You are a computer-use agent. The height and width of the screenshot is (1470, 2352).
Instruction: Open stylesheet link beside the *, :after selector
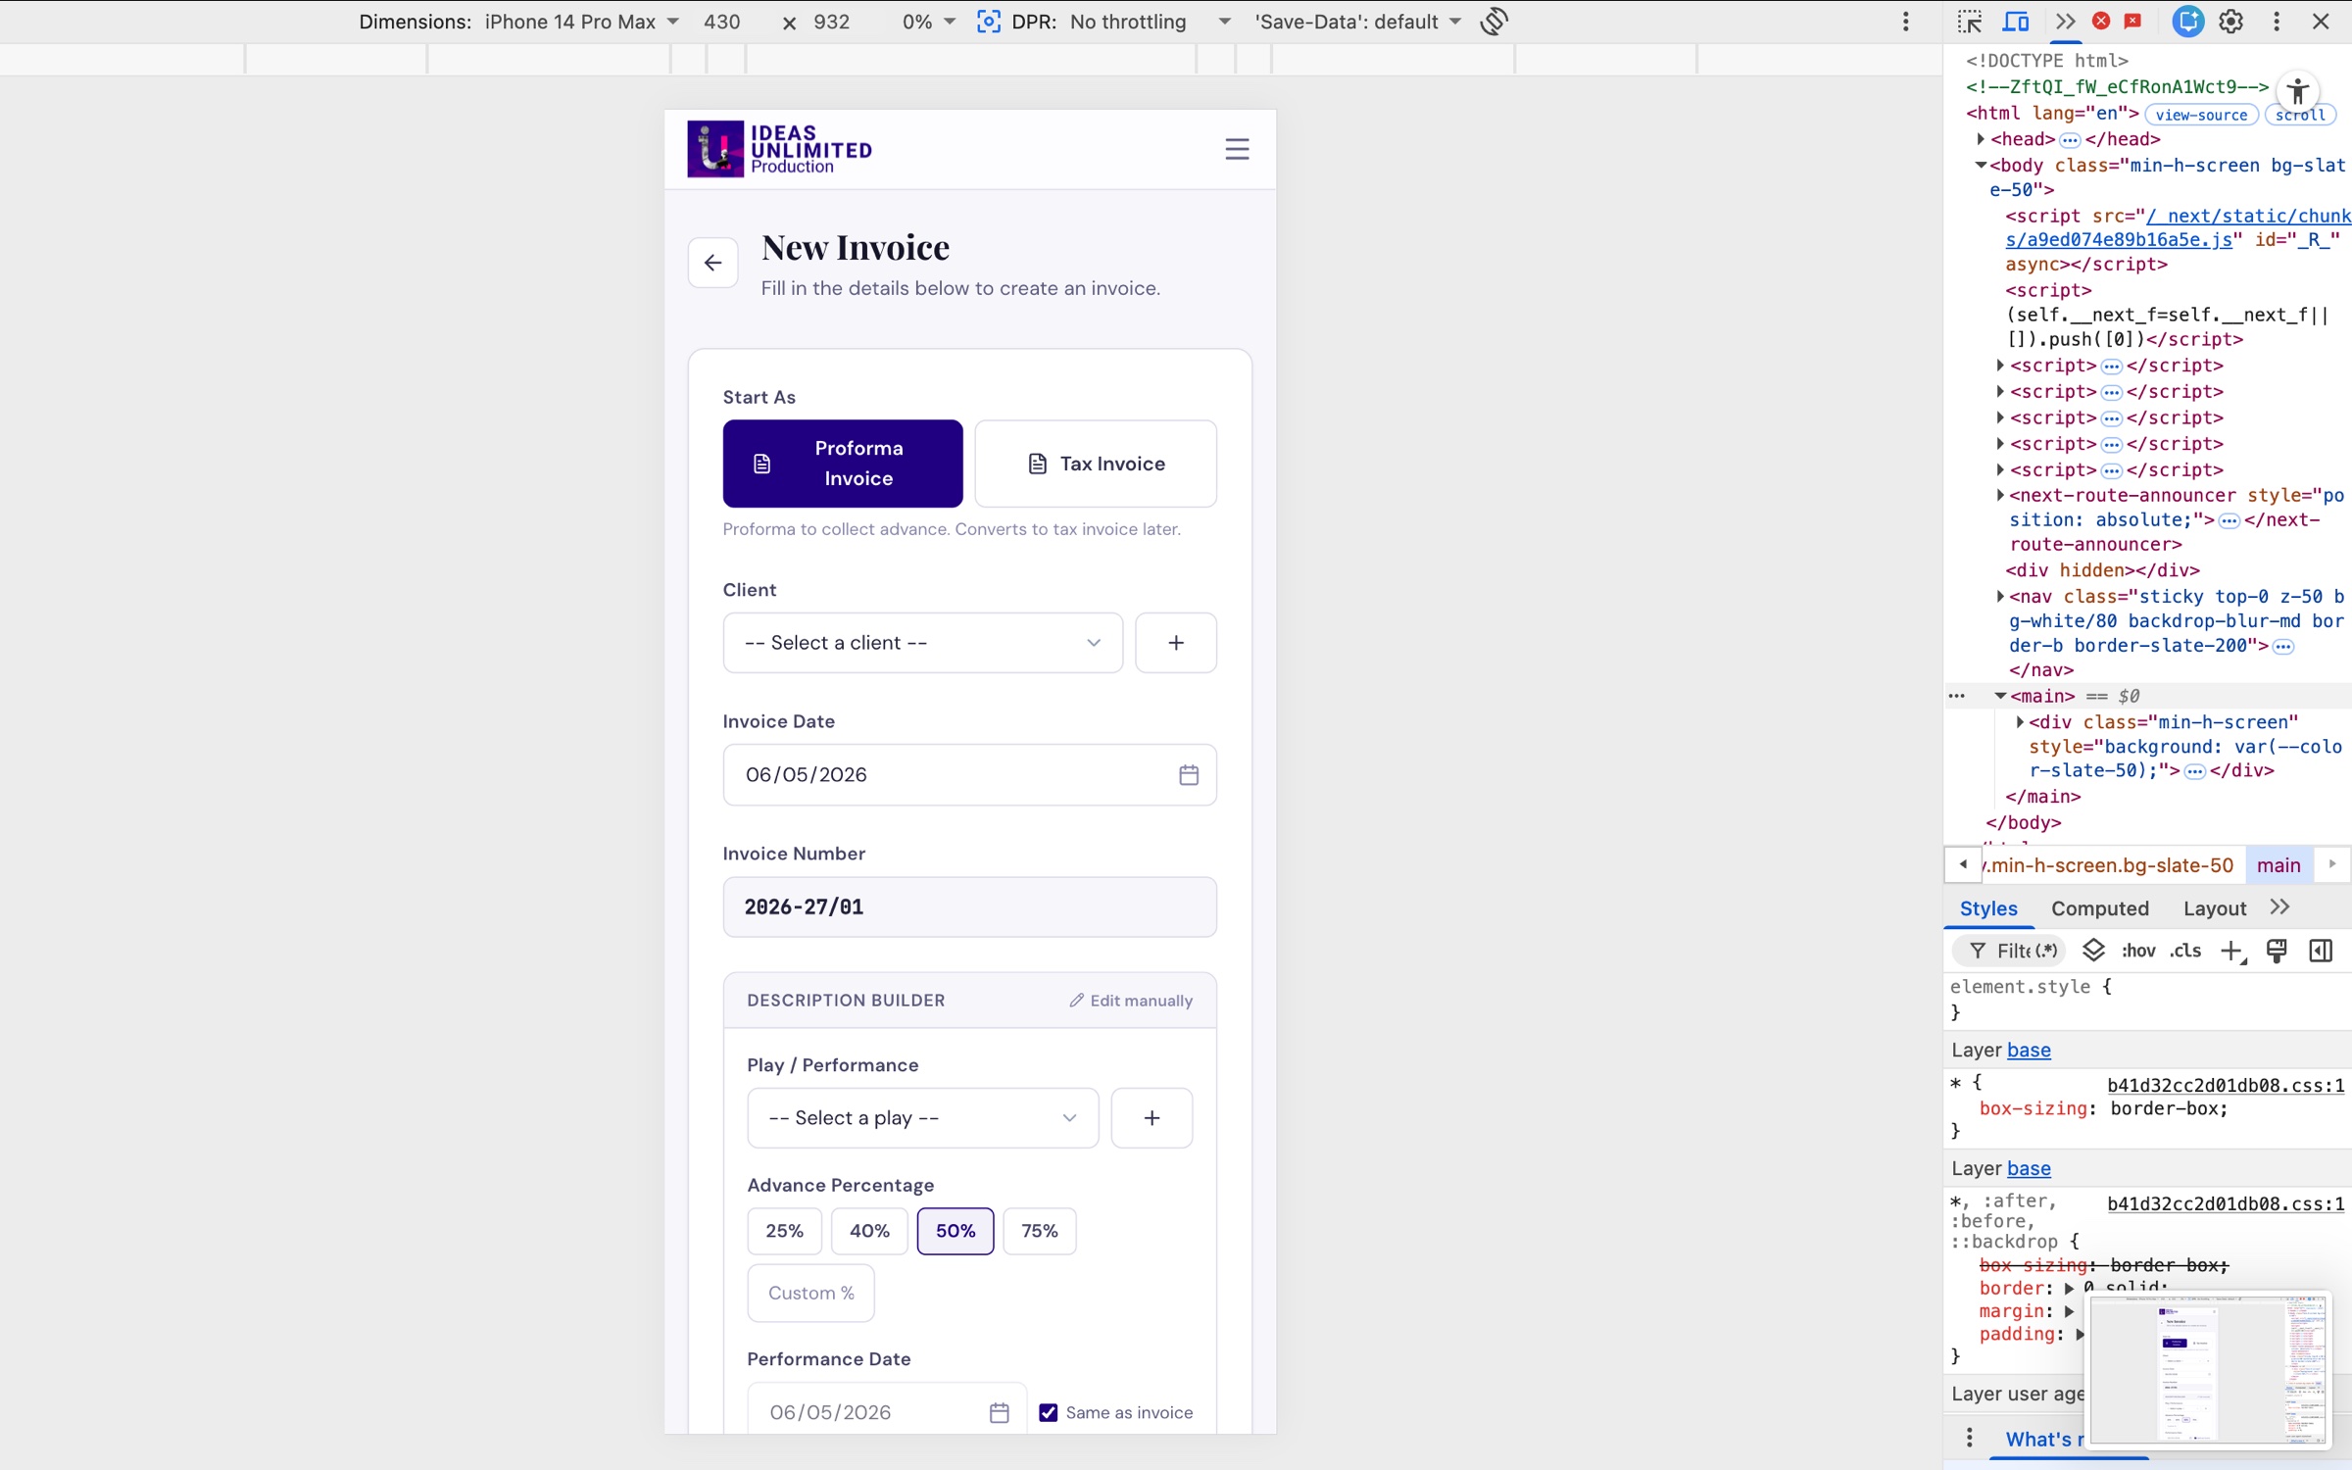(x=2226, y=1203)
